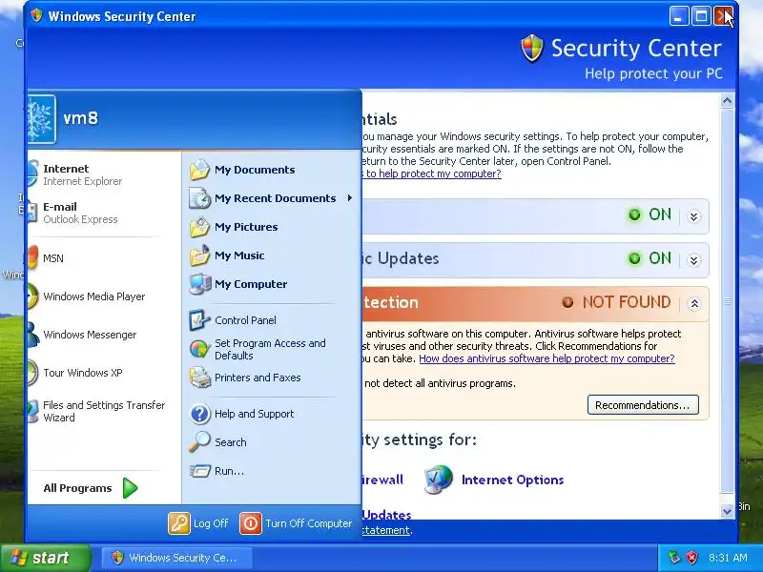
Task: Click the Search magnifying glass icon
Action: 199,442
